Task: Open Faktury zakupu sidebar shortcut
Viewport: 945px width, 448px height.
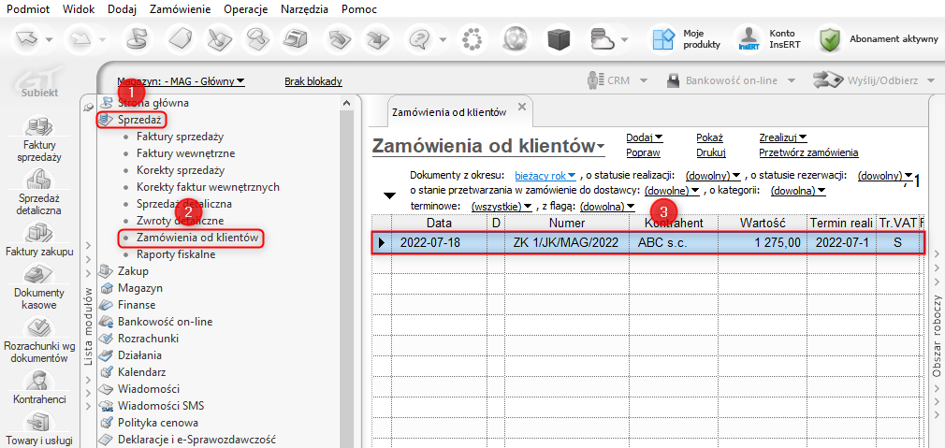Action: (39, 239)
